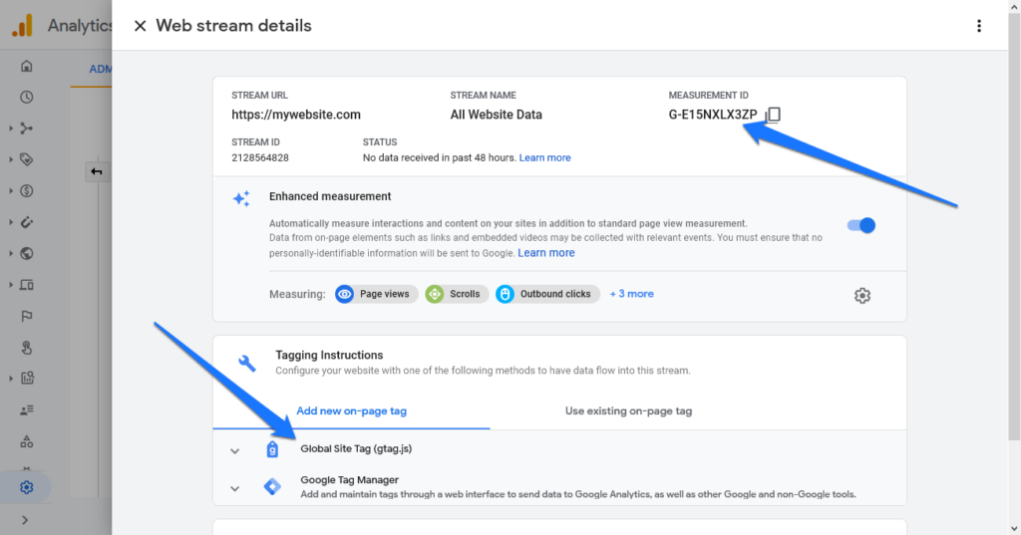Copy the Measurement ID to clipboard
The width and height of the screenshot is (1021, 535).
point(773,115)
